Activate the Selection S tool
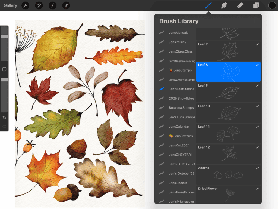 click(x=53, y=5)
